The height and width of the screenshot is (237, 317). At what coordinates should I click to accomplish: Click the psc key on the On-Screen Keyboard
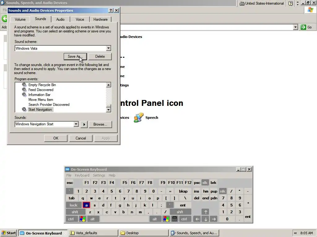pyautogui.click(x=197, y=183)
